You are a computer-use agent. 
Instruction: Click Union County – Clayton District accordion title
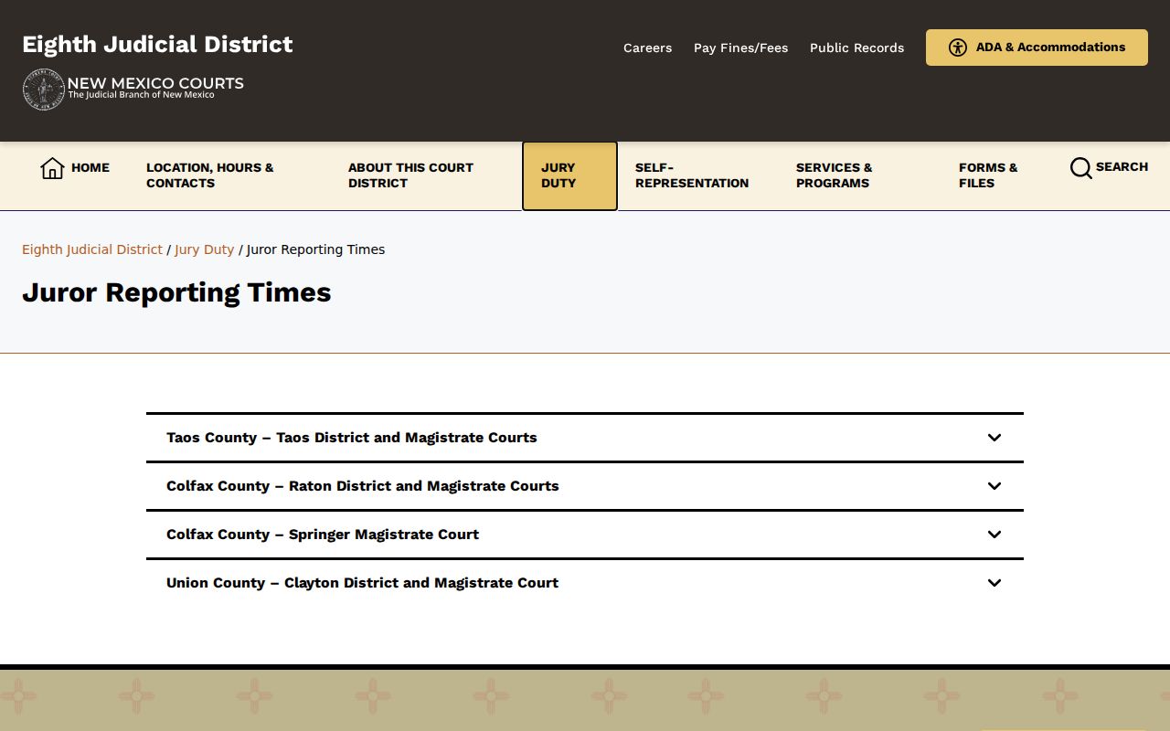click(362, 583)
